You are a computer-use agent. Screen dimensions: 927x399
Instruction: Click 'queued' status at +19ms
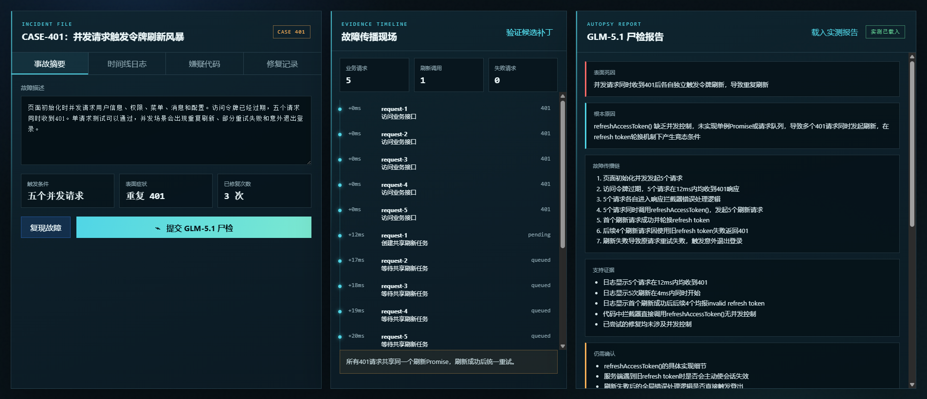[541, 310]
